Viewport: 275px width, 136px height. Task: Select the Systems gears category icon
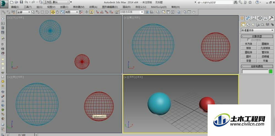pos(272,24)
